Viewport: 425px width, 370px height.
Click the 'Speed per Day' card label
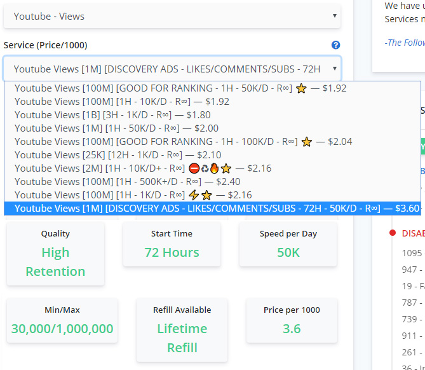tap(288, 233)
